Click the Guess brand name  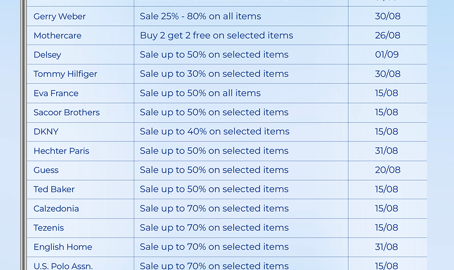click(46, 170)
